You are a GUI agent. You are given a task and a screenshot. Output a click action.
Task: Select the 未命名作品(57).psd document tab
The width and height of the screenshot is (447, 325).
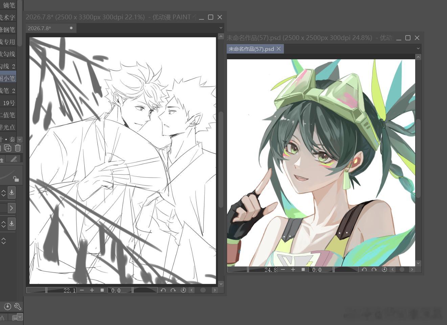tap(255, 49)
